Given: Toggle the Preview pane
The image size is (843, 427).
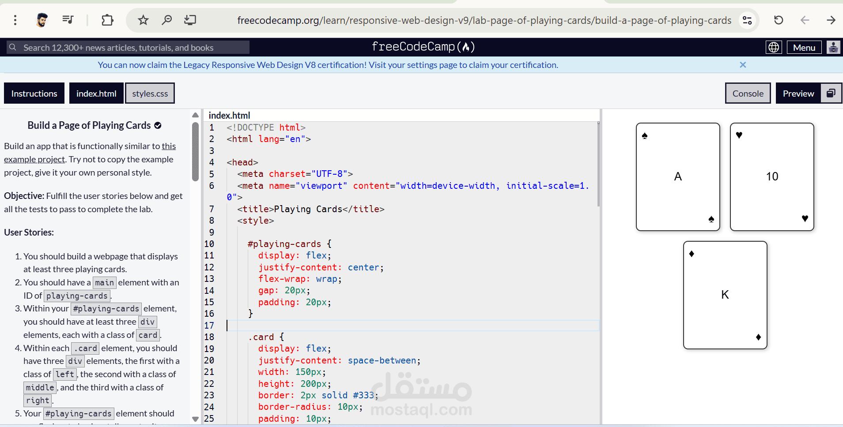Looking at the screenshot, I should 798,94.
